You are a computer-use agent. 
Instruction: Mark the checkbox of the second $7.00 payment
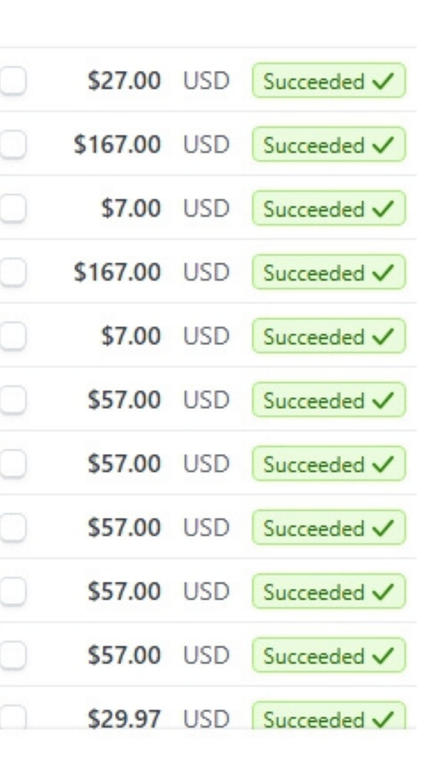tap(13, 336)
